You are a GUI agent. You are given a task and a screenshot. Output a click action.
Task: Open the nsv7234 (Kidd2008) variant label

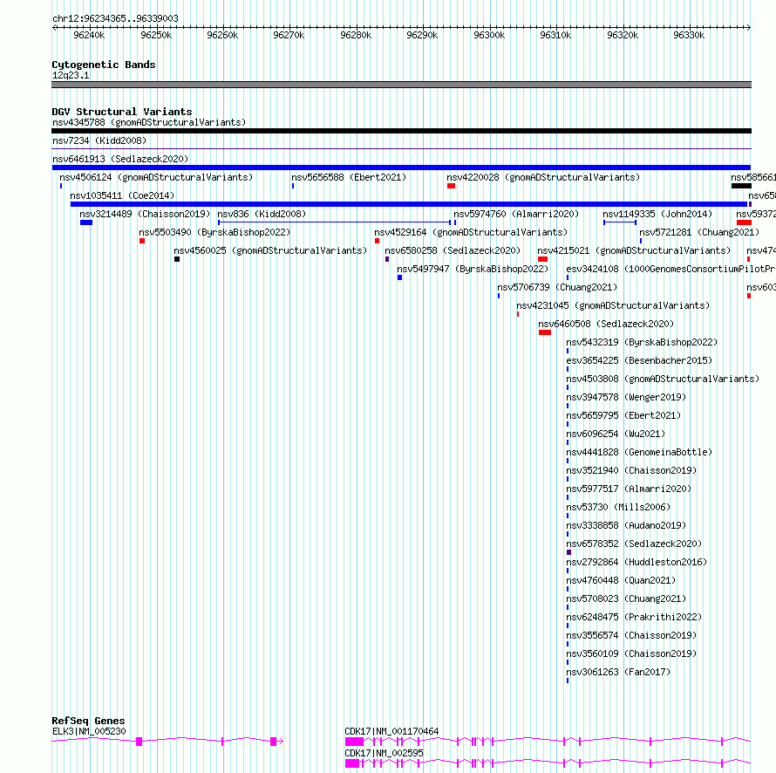pyautogui.click(x=99, y=140)
